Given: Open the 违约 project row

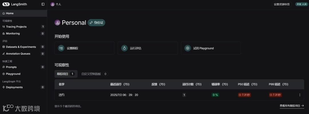Looking at the screenshot, I should [x=179, y=95].
